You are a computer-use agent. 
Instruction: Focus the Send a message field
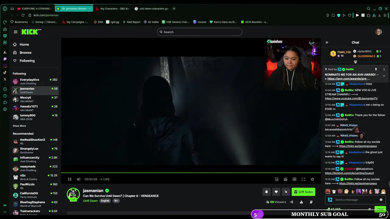[356, 200]
